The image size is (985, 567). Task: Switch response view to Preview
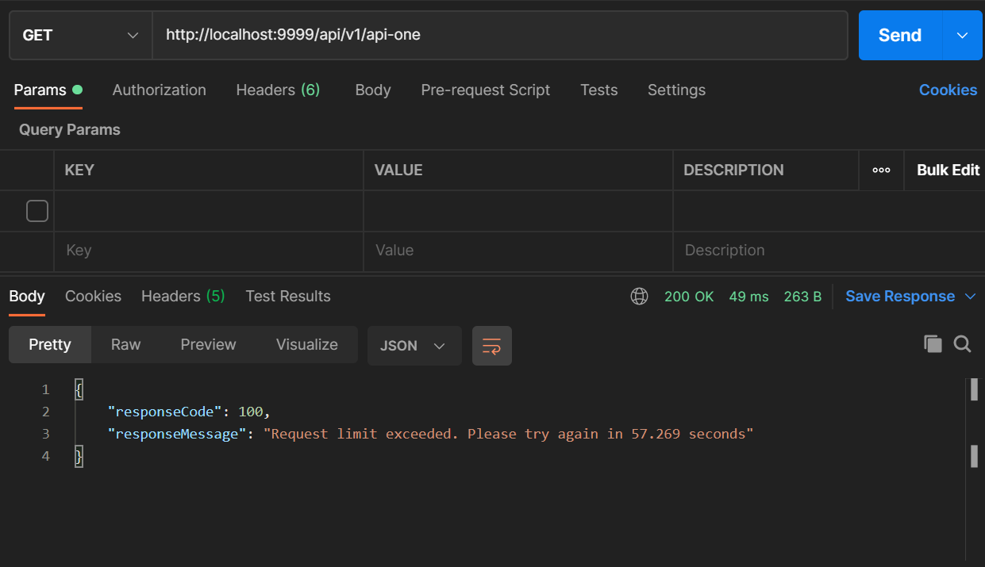point(208,344)
